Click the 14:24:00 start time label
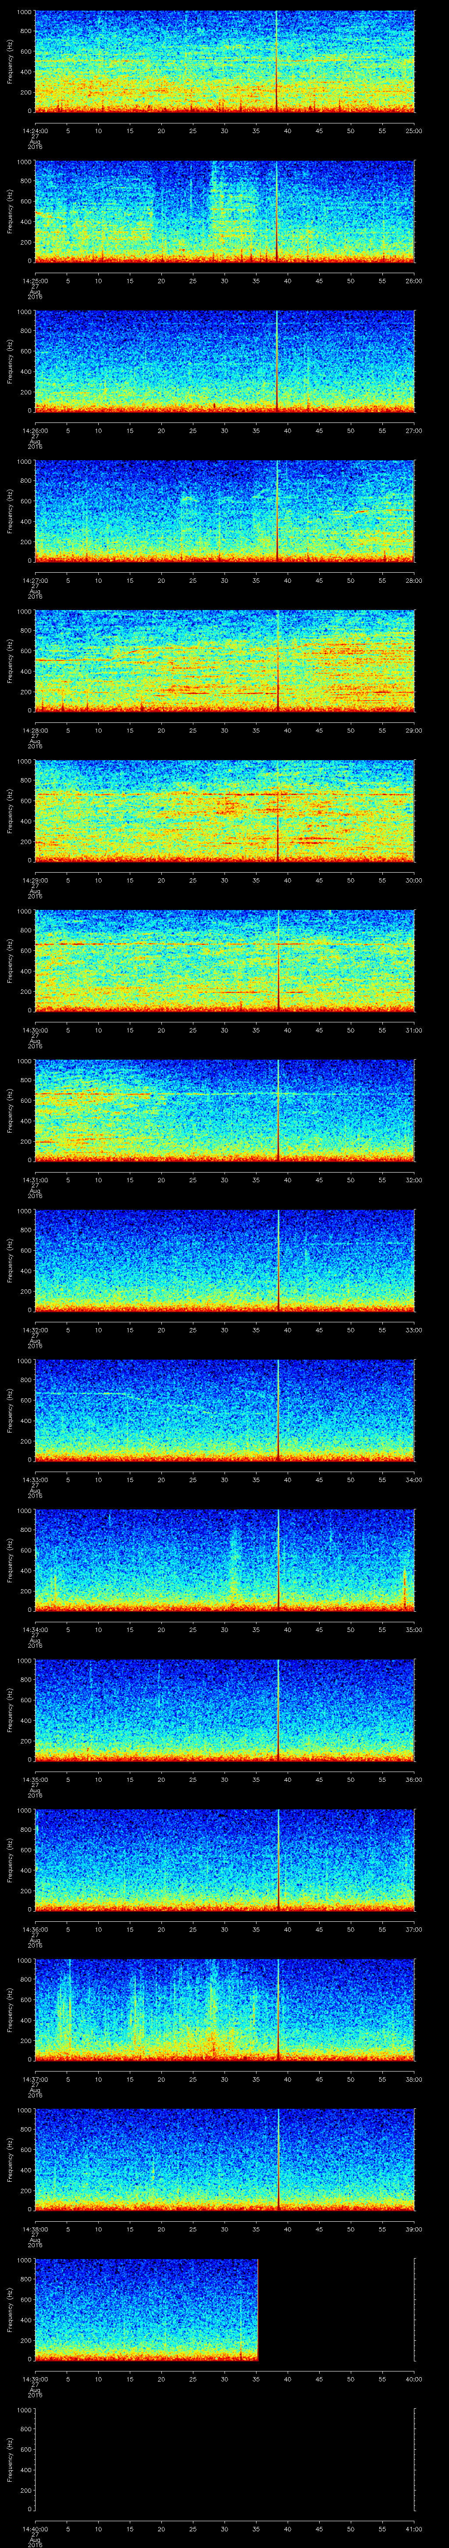Image resolution: width=449 pixels, height=2548 pixels. pos(35,130)
